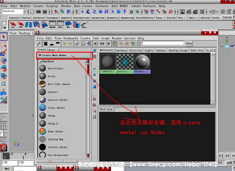Select the Rendering shelf tab

point(127,18)
